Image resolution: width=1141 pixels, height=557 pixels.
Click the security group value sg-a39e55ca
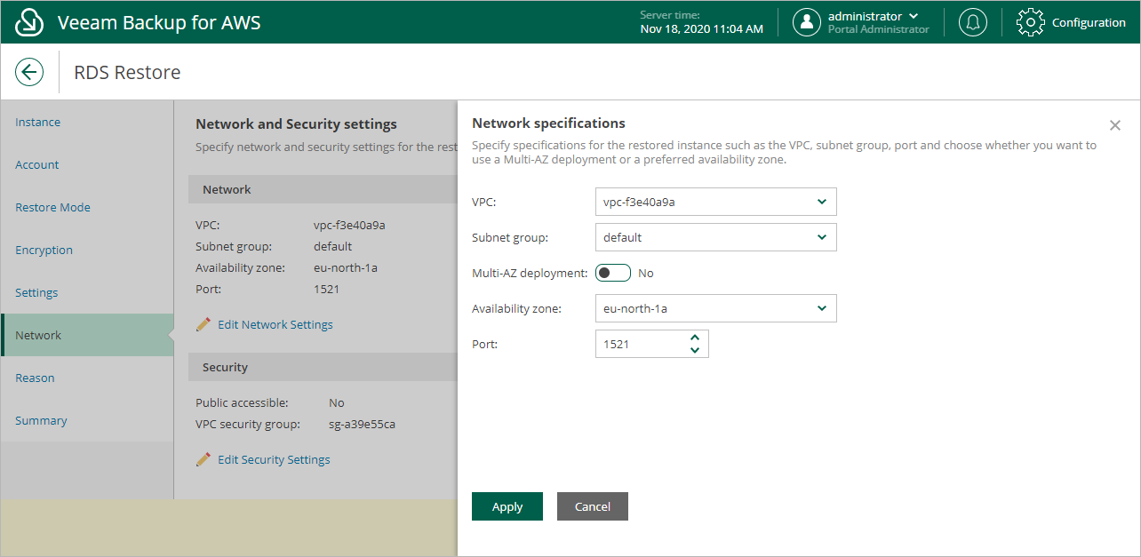(362, 424)
